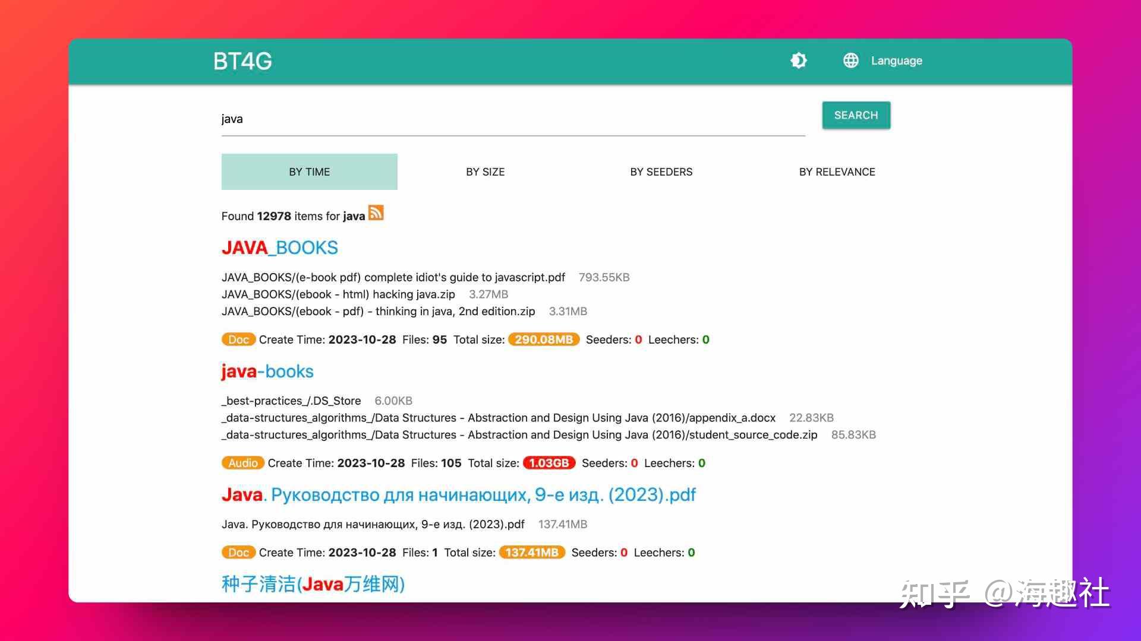Viewport: 1141px width, 641px height.
Task: Switch sorting to BY SEEDERS
Action: coord(661,172)
